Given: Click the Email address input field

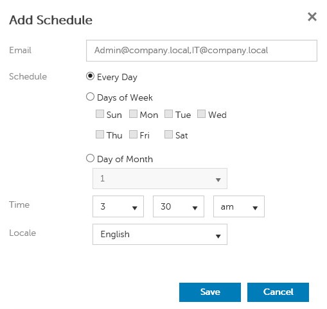Looking at the screenshot, I should [x=202, y=51].
